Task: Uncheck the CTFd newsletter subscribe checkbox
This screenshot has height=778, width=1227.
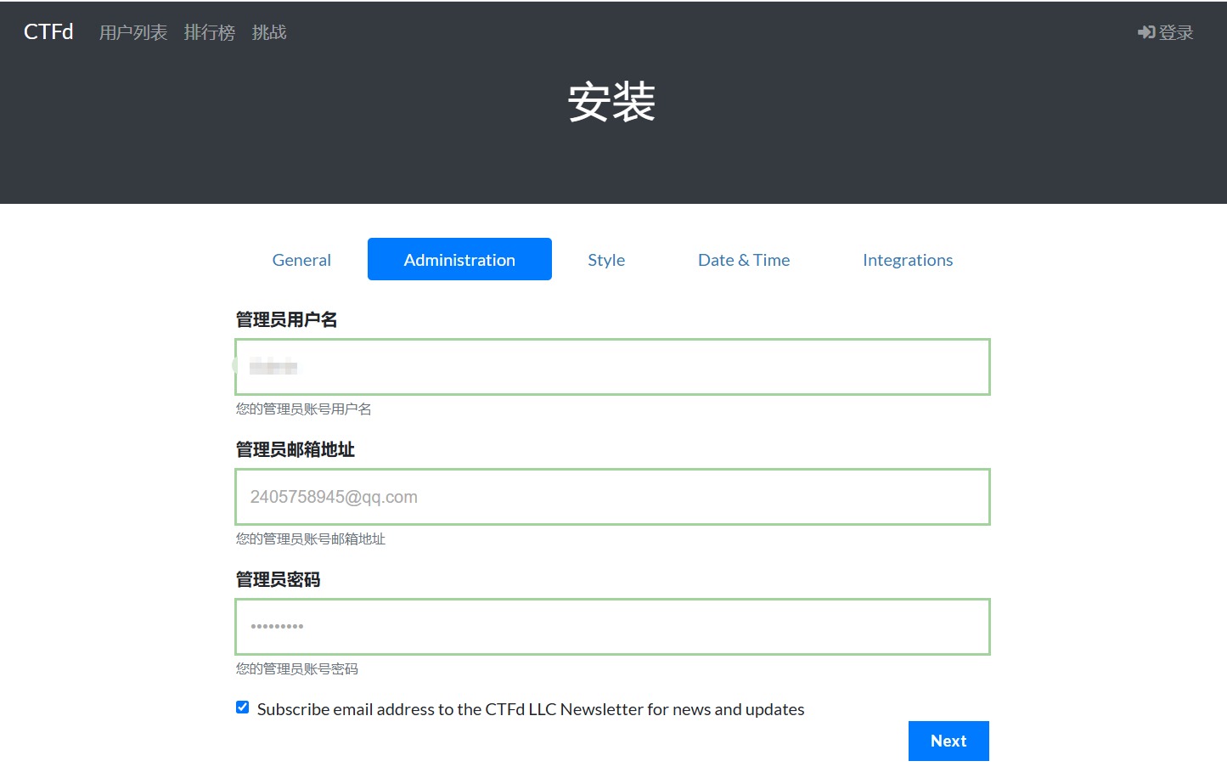Action: [243, 708]
